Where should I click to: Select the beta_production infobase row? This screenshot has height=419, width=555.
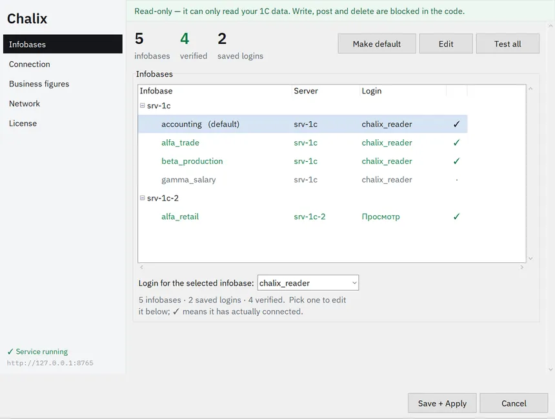(x=303, y=161)
